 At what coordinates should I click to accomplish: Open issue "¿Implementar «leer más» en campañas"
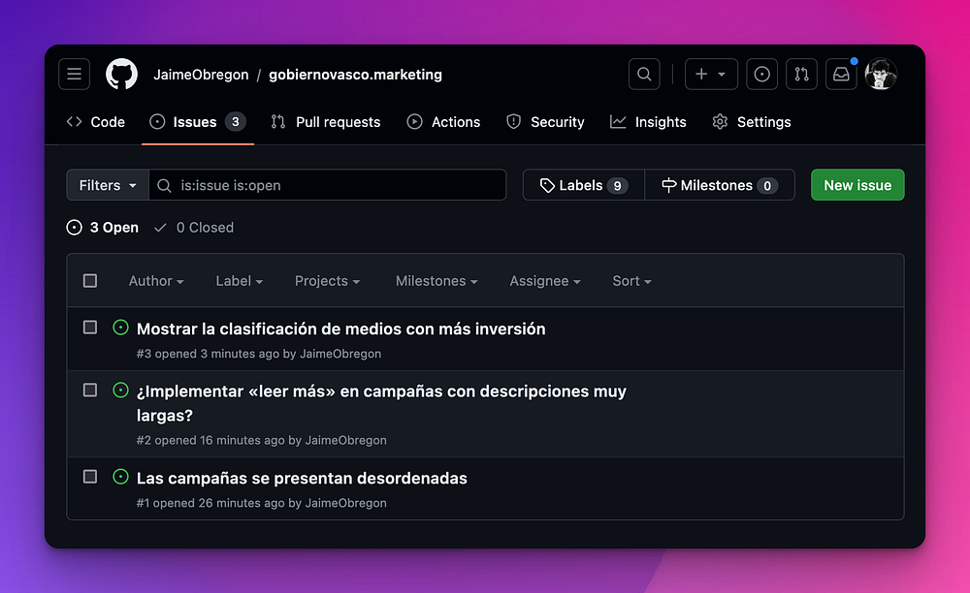pyautogui.click(x=381, y=403)
